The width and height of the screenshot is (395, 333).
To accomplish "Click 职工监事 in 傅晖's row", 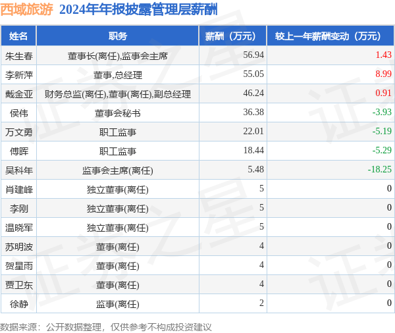I will [118, 151].
